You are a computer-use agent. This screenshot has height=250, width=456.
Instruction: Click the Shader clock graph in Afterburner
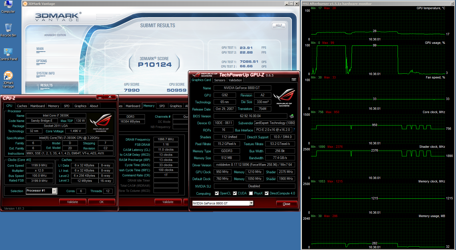(378, 163)
